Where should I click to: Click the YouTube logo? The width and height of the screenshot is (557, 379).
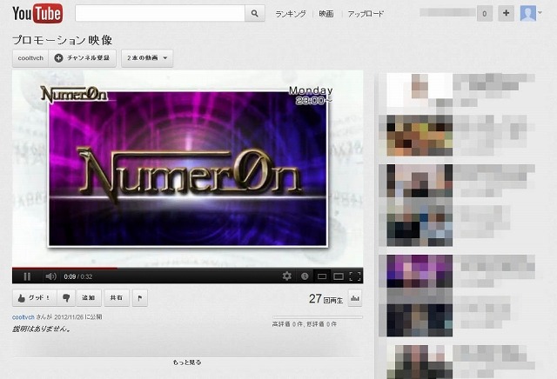pos(37,14)
